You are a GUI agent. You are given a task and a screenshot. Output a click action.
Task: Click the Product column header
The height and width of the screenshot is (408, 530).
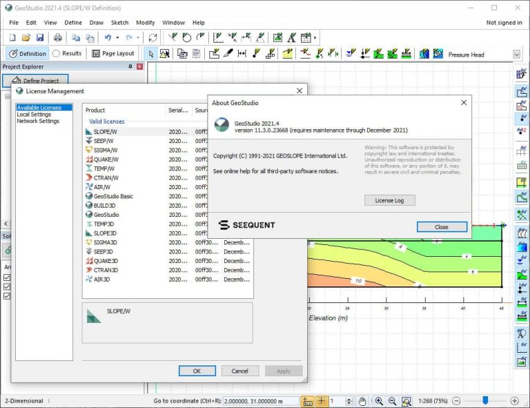click(124, 110)
